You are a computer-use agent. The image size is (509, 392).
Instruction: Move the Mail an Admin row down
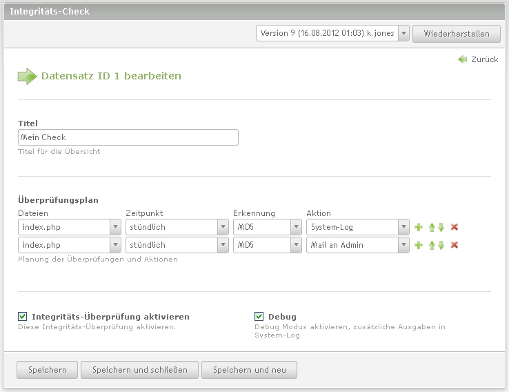(x=441, y=245)
